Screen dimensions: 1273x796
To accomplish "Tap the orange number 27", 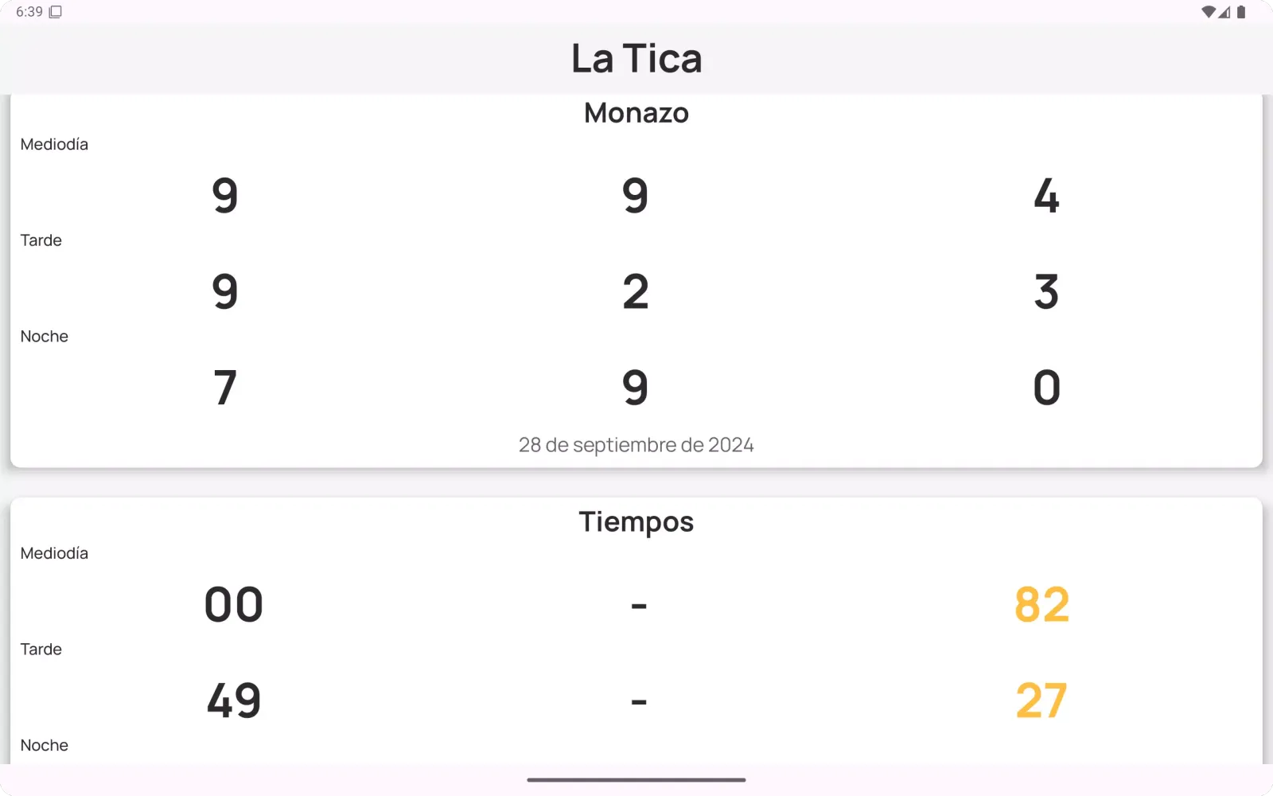I will [1041, 701].
